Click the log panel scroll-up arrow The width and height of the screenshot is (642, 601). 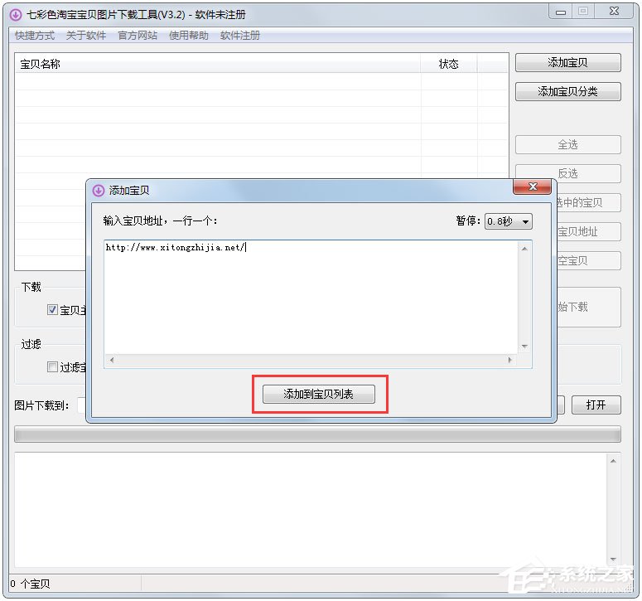coord(613,461)
